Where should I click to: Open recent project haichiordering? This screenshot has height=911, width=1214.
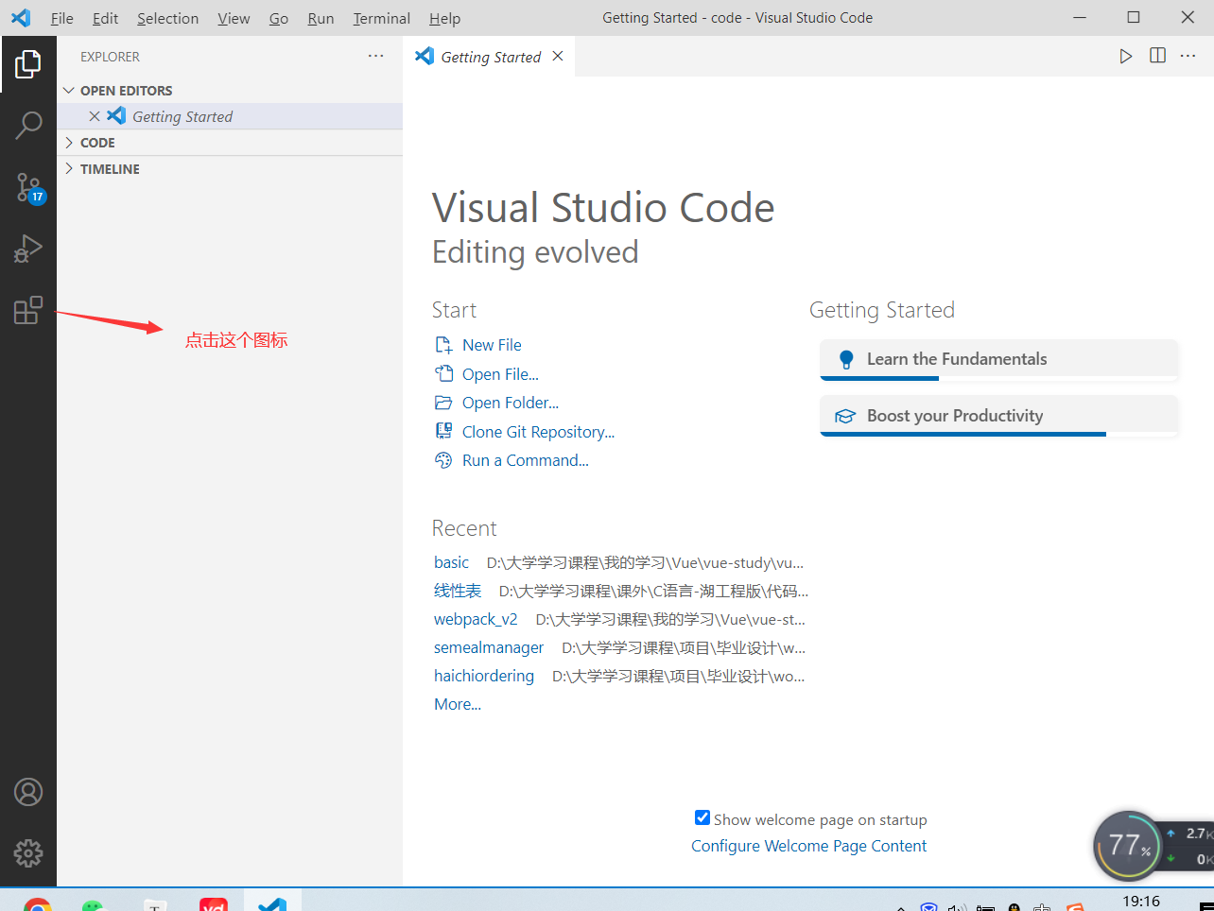(x=484, y=676)
